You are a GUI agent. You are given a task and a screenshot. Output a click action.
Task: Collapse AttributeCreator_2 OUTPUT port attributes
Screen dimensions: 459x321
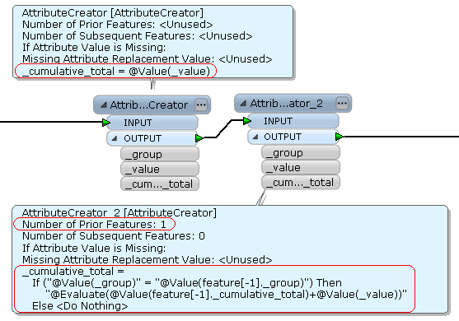(x=255, y=137)
